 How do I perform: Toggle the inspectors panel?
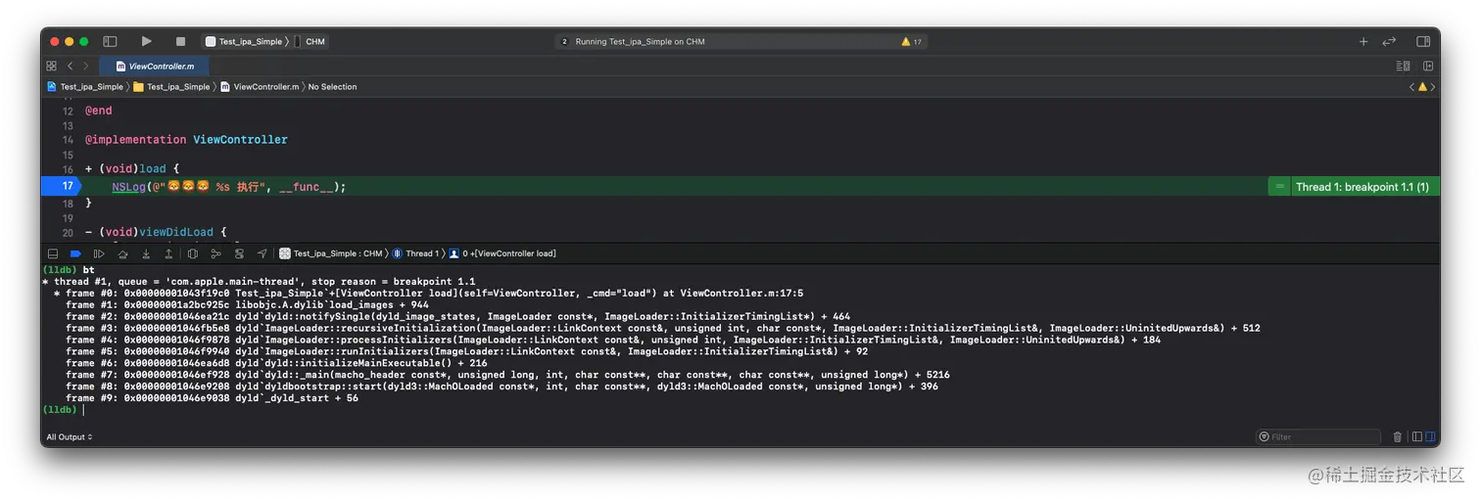1423,42
